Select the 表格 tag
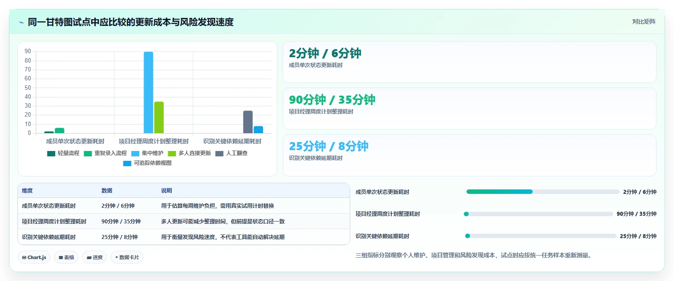Image resolution: width=674 pixels, height=281 pixels. pos(66,257)
